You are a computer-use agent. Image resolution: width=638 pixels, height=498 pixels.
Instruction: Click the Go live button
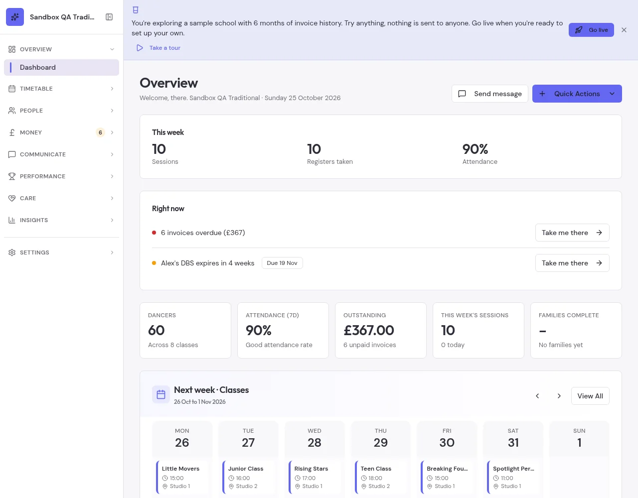point(591,30)
